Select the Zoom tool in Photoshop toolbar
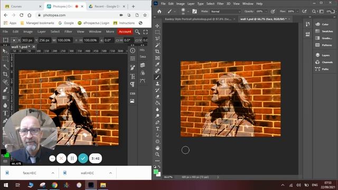This screenshot has width=338, height=190. (x=157, y=155)
